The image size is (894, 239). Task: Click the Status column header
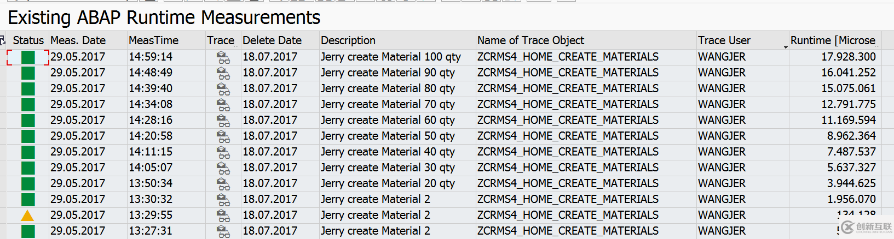tap(28, 40)
